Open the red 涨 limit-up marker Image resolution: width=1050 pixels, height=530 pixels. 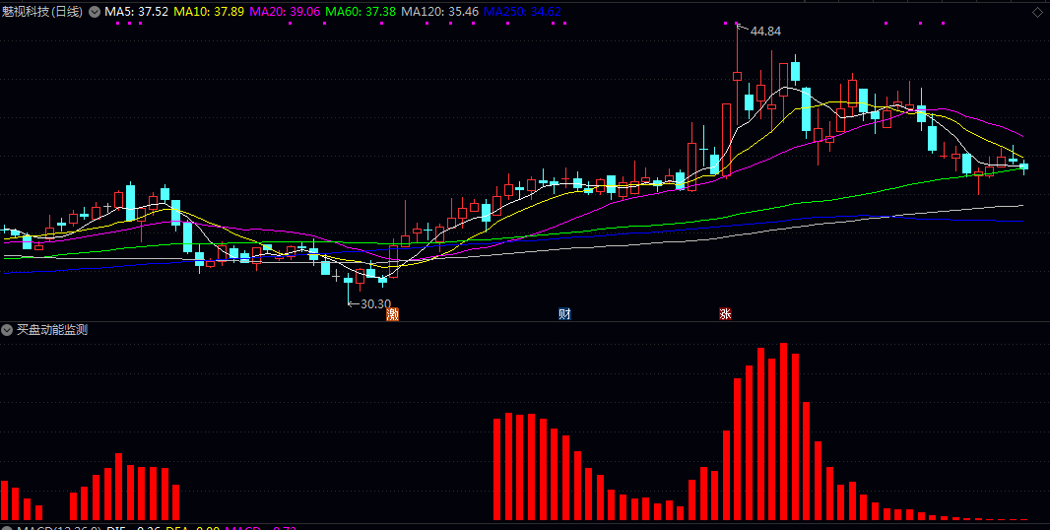point(725,313)
